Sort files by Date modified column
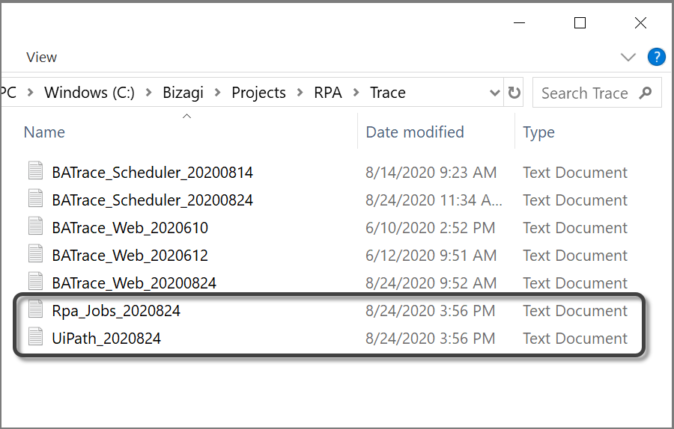 click(x=415, y=132)
